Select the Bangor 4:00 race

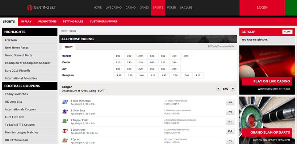pos(187,56)
